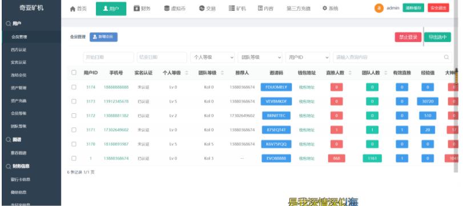Sort by 直推人数 column arrows
This screenshot has height=206, width=463.
350,73
